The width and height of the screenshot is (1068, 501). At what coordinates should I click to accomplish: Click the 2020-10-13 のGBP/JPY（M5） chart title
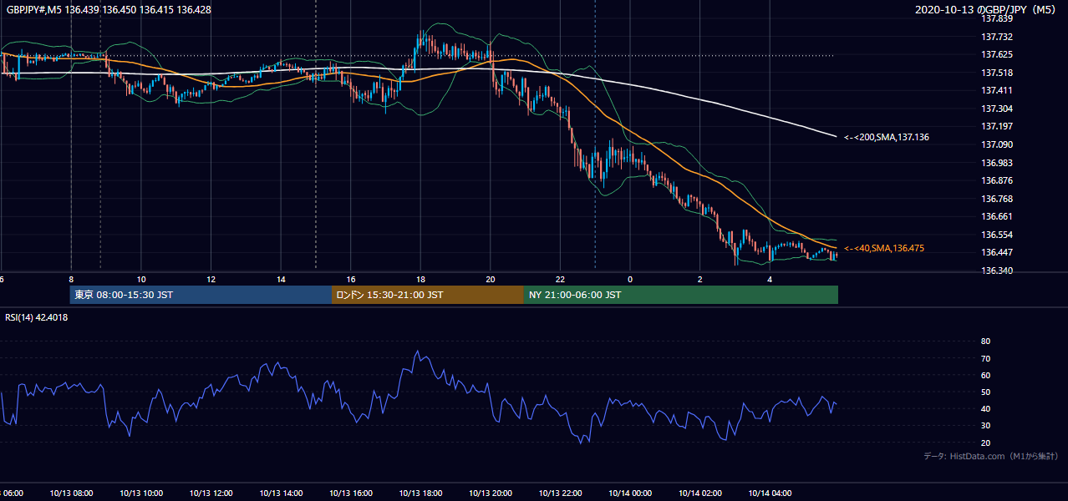(987, 10)
